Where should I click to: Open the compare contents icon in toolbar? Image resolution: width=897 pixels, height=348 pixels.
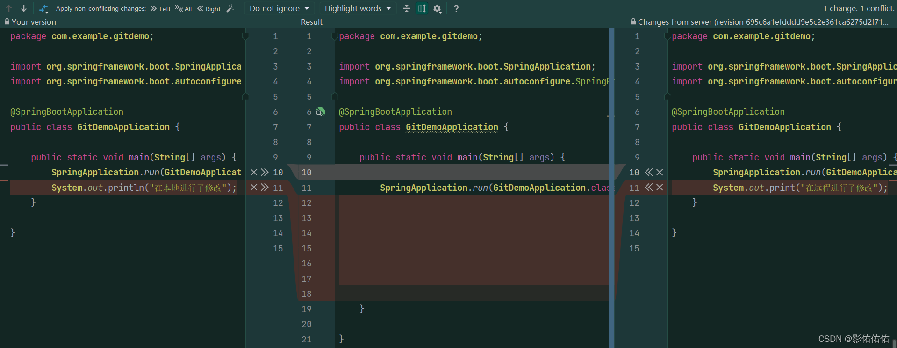pyautogui.click(x=43, y=8)
